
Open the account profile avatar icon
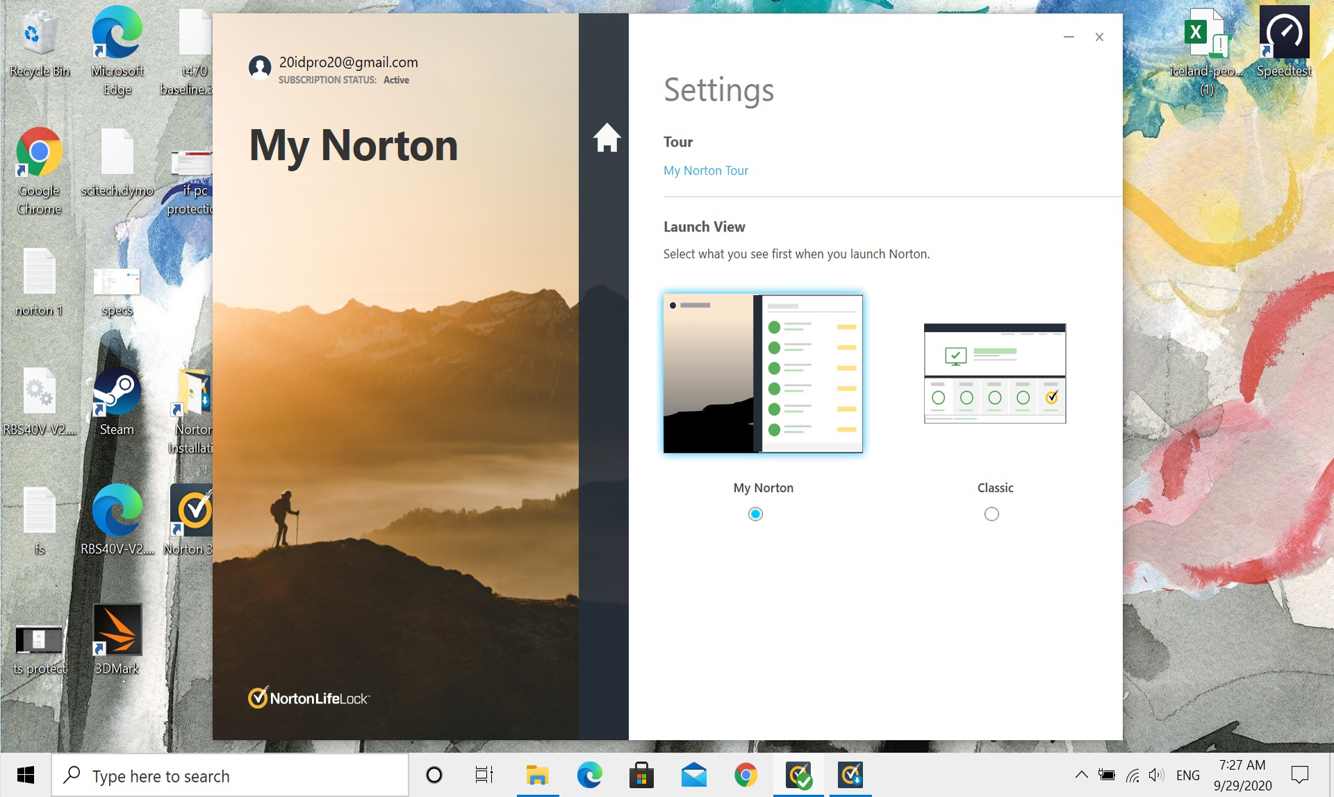(260, 67)
